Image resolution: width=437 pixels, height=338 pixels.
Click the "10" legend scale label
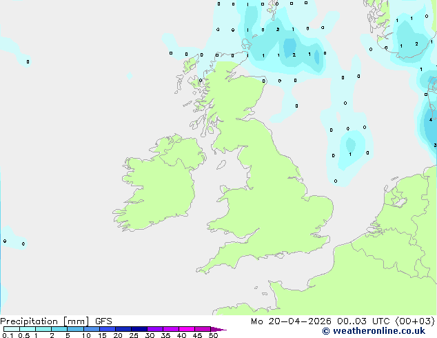pyautogui.click(x=86, y=335)
